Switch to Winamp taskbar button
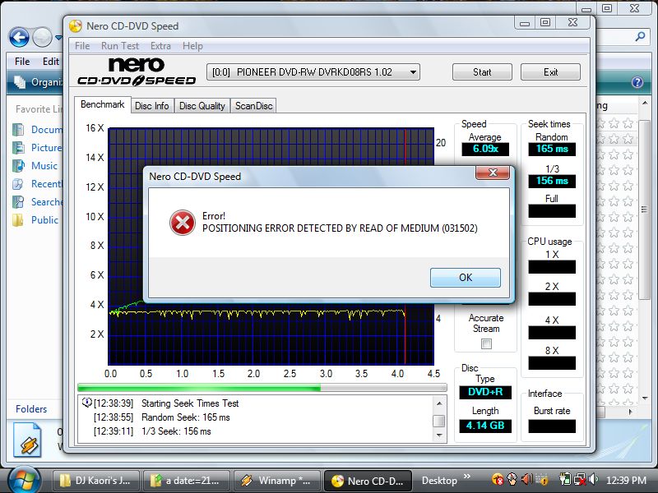658x493 pixels. pos(276,481)
